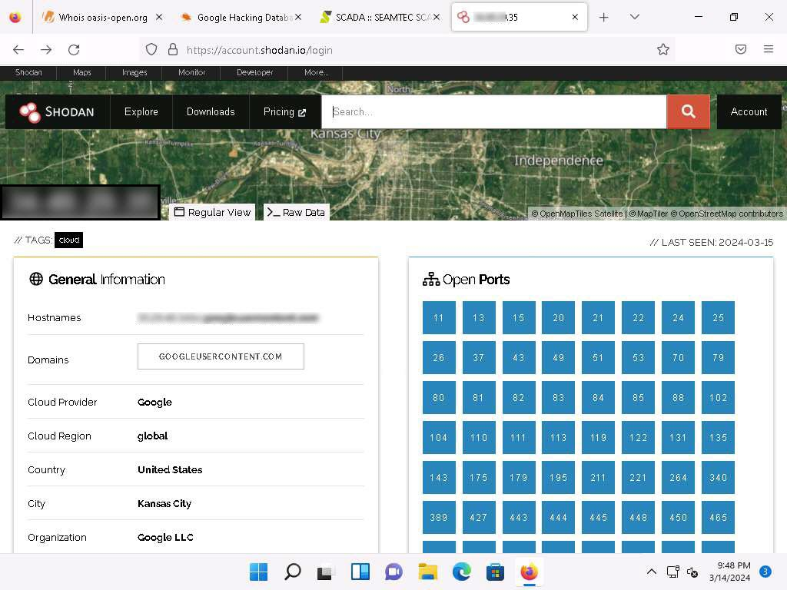Open the More... navigation dropdown
787x590 pixels.
pos(316,72)
